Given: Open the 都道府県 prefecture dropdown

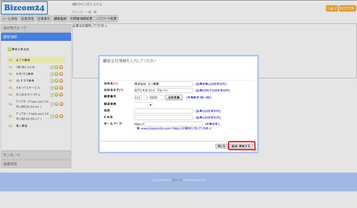Looking at the screenshot, I should [x=144, y=105].
